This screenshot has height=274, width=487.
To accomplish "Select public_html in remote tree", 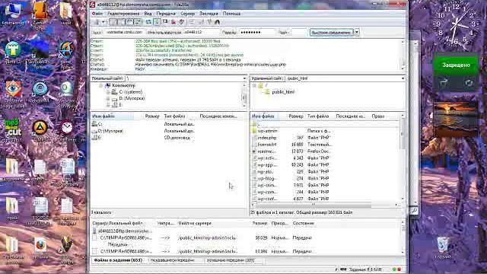I will pyautogui.click(x=283, y=92).
